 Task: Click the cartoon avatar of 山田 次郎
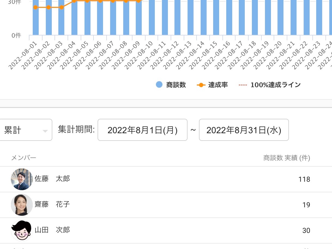[x=22, y=230]
